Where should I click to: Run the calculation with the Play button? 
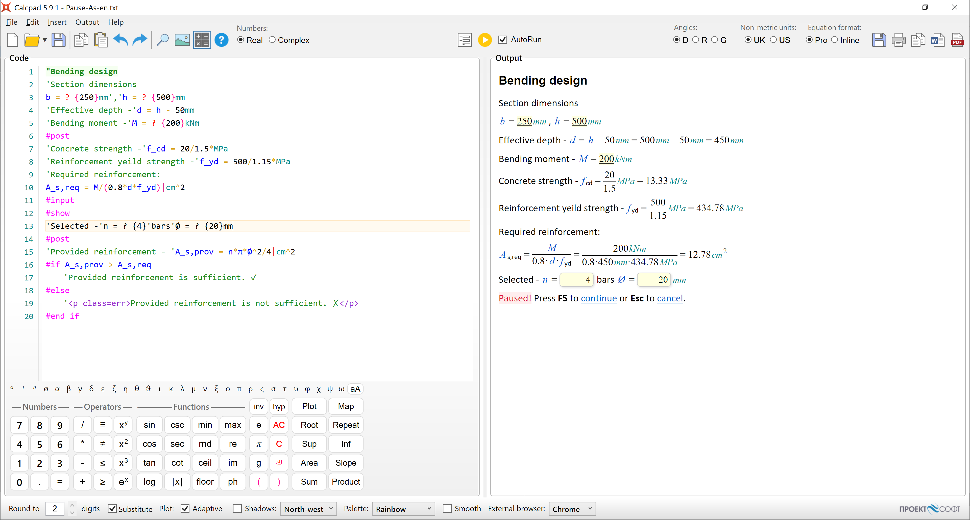485,40
